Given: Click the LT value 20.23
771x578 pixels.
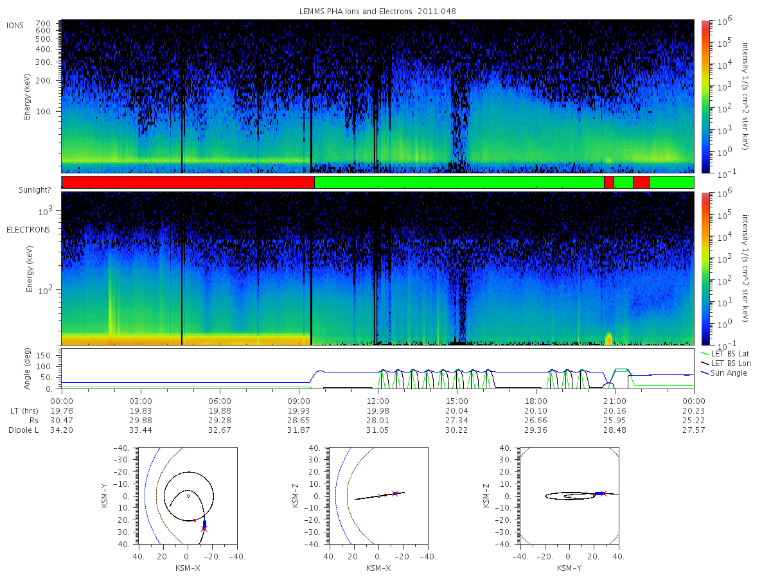Looking at the screenshot, I should (694, 411).
